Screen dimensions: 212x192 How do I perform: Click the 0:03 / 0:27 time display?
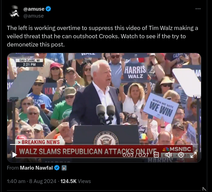tap(136, 155)
